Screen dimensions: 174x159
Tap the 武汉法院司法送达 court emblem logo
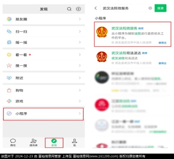(102, 57)
